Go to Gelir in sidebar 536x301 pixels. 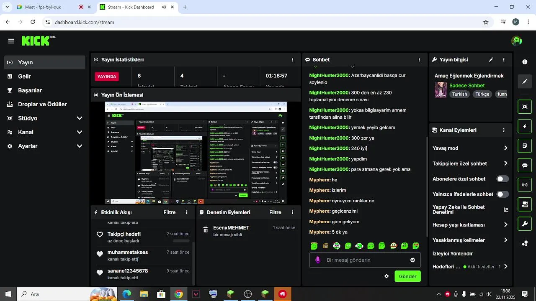45,77
